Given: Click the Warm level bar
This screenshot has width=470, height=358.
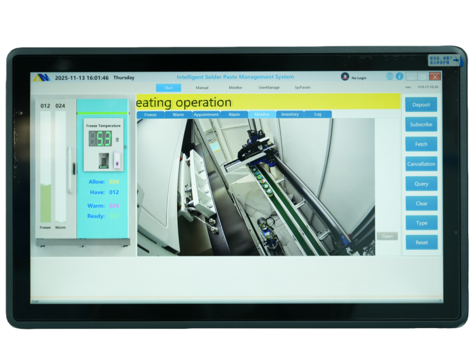Looking at the screenshot, I should pos(60,167).
